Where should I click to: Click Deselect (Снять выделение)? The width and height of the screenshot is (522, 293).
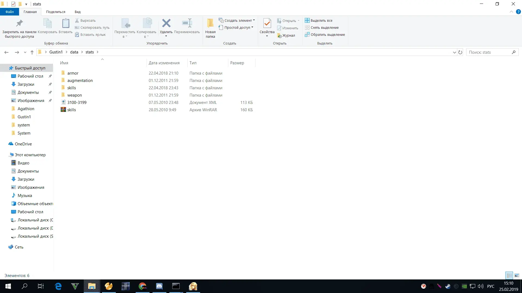coord(322,27)
